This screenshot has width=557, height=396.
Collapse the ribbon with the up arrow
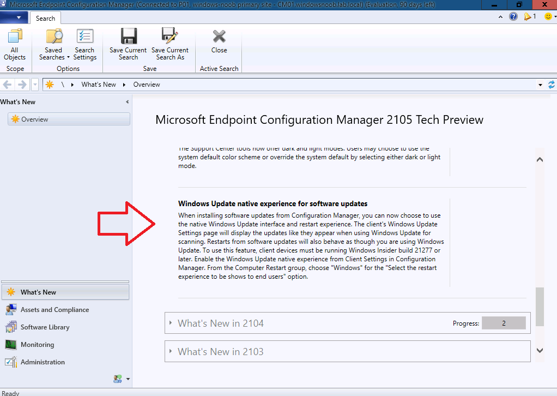pos(500,17)
